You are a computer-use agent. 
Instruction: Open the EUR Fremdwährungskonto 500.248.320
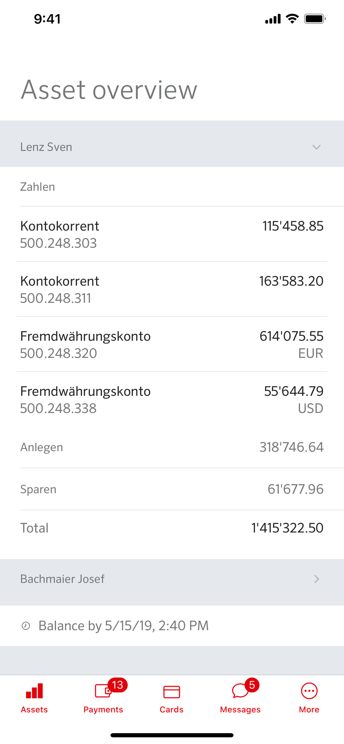tap(172, 344)
